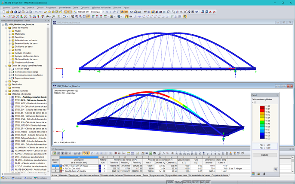Toggle the FORZC status bar option
The width and height of the screenshot is (295, 184).
click(170, 182)
